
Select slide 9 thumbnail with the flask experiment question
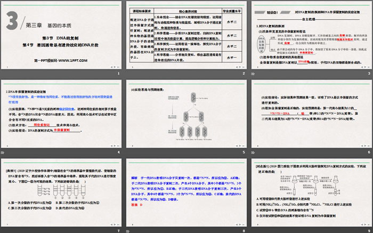click(311, 192)
